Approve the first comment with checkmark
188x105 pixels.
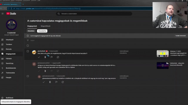pyautogui.click(x=39, y=57)
